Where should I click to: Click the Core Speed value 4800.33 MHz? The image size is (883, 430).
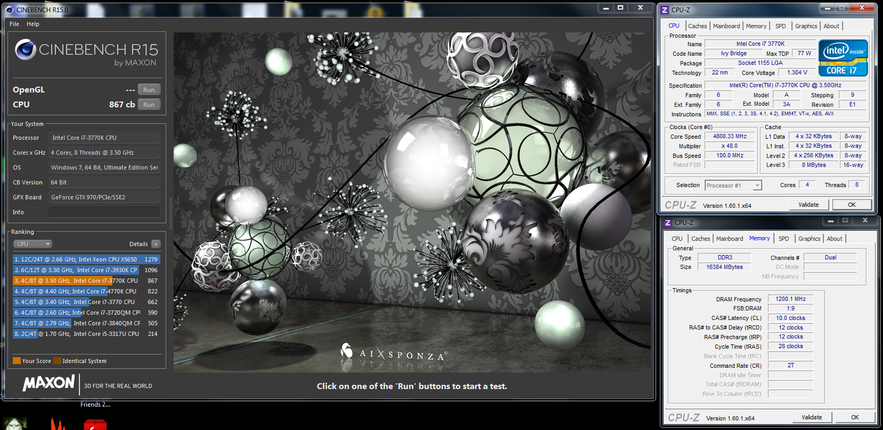tap(730, 136)
